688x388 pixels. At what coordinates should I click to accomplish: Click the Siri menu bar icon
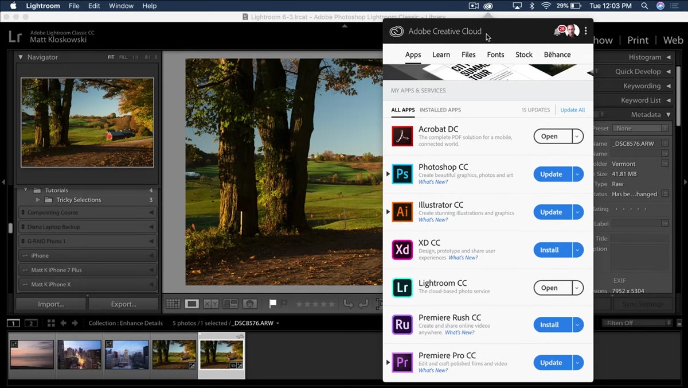point(660,6)
